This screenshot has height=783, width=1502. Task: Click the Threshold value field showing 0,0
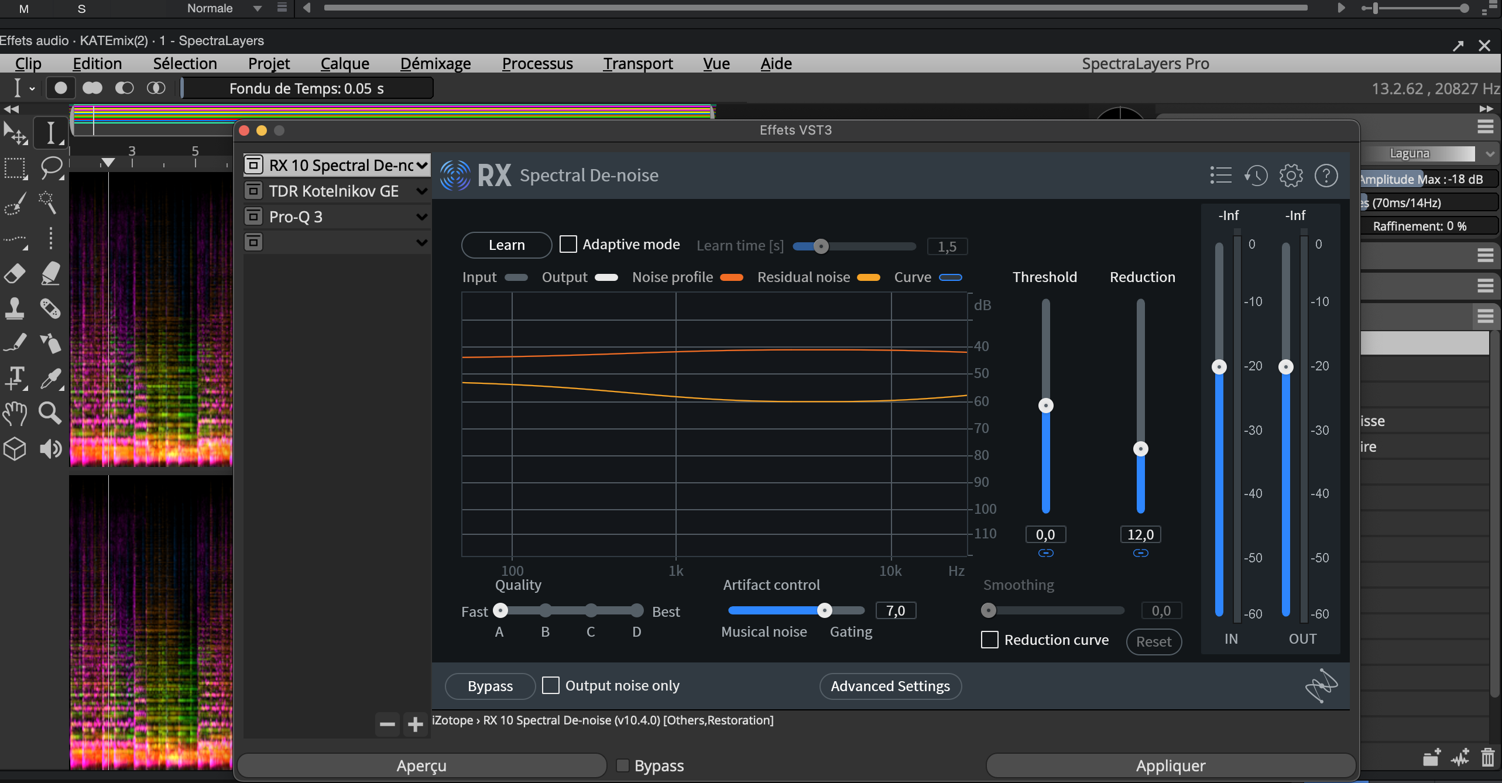click(1045, 534)
